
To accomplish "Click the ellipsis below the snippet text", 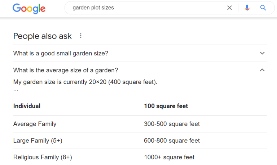I will [16, 90].
